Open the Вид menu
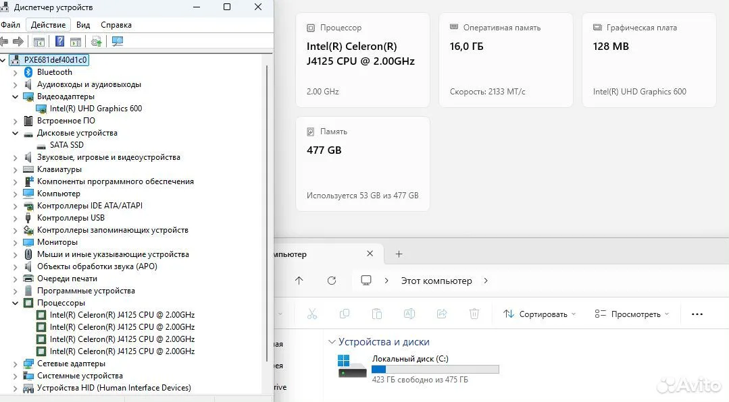This screenshot has height=402, width=729. 83,25
